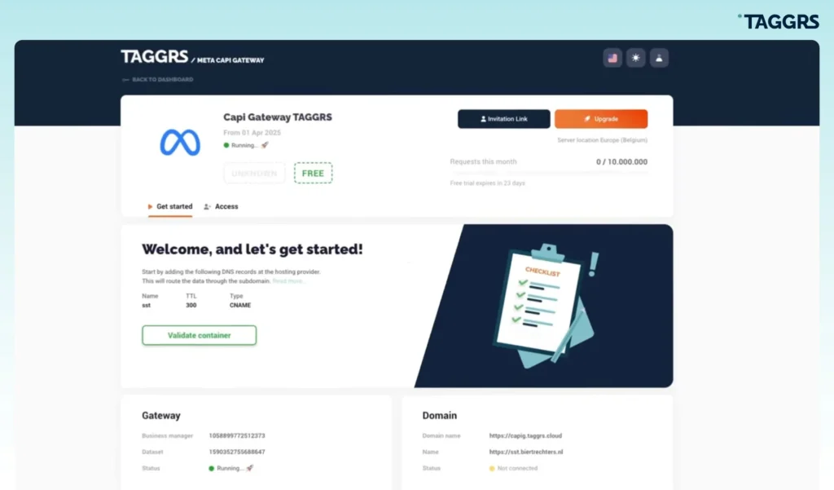834x490 pixels.
Task: Click the TAGGRS header logo
Action: click(x=154, y=56)
